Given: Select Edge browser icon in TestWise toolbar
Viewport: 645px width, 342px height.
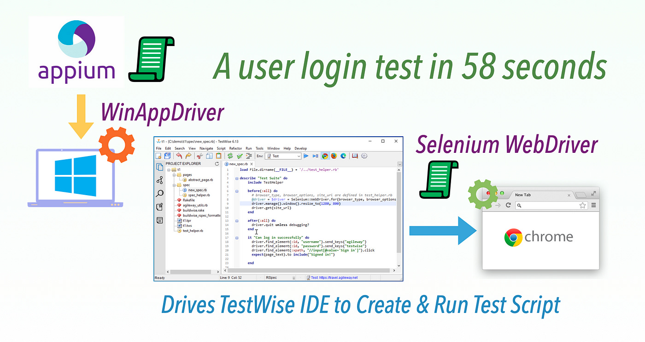Looking at the screenshot, I should (343, 156).
